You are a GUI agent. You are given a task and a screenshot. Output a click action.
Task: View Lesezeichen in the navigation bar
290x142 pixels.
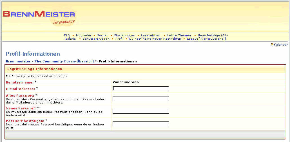pos(151,35)
